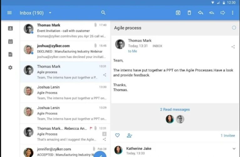The width and height of the screenshot is (240, 157).
Task: Open the hamburger navigation menu
Action: 9,13
